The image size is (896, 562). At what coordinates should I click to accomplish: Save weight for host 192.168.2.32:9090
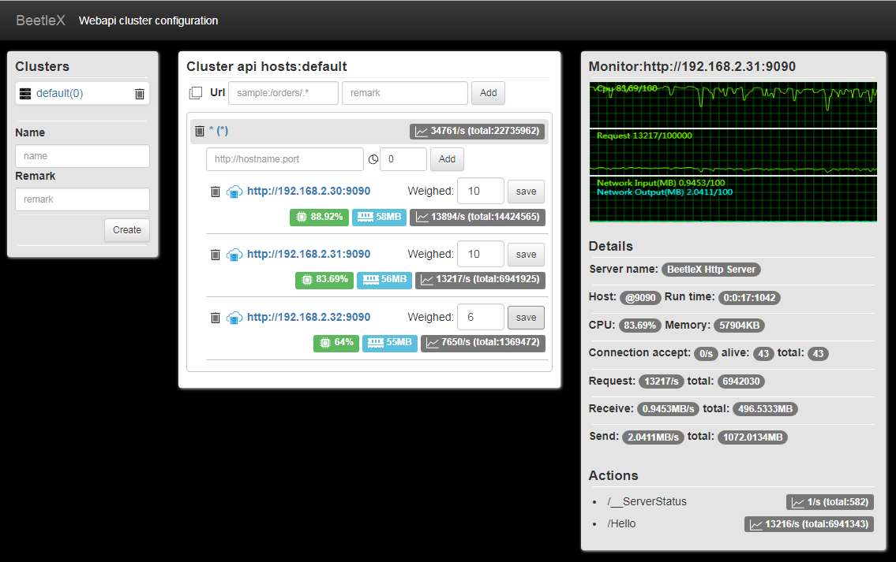coord(526,317)
